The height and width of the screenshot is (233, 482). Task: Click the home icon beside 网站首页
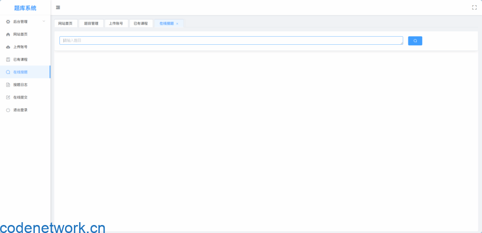[8, 34]
